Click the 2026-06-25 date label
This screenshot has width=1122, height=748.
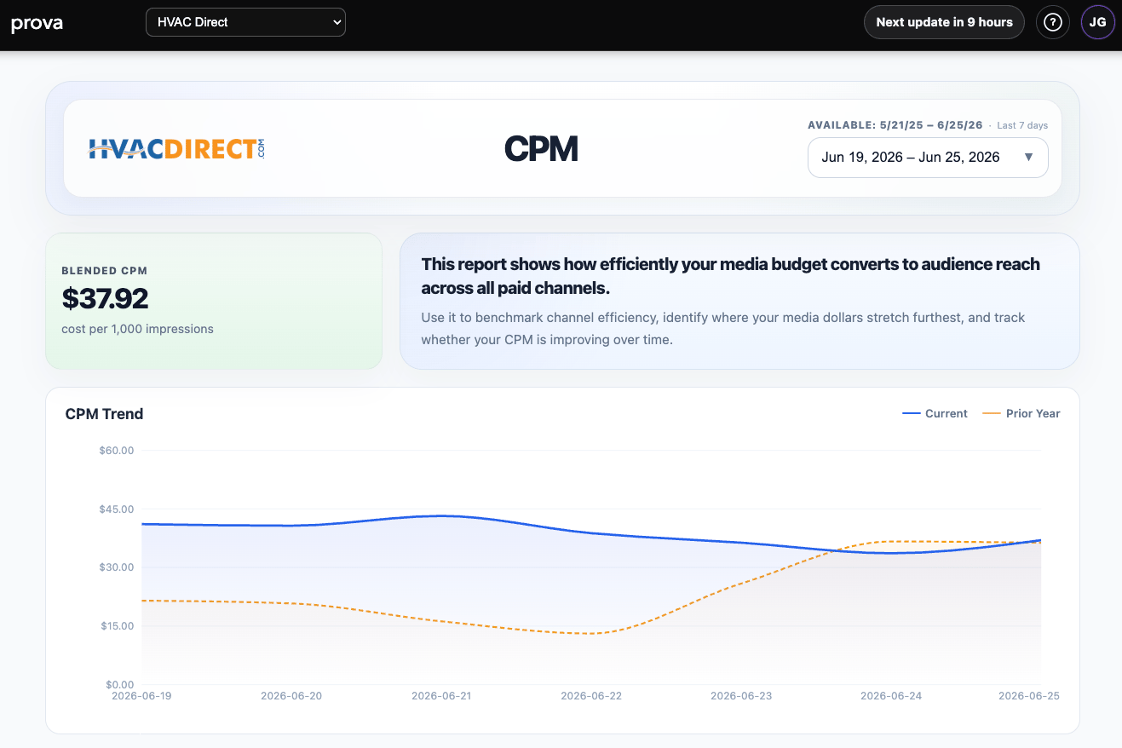[x=1029, y=696]
